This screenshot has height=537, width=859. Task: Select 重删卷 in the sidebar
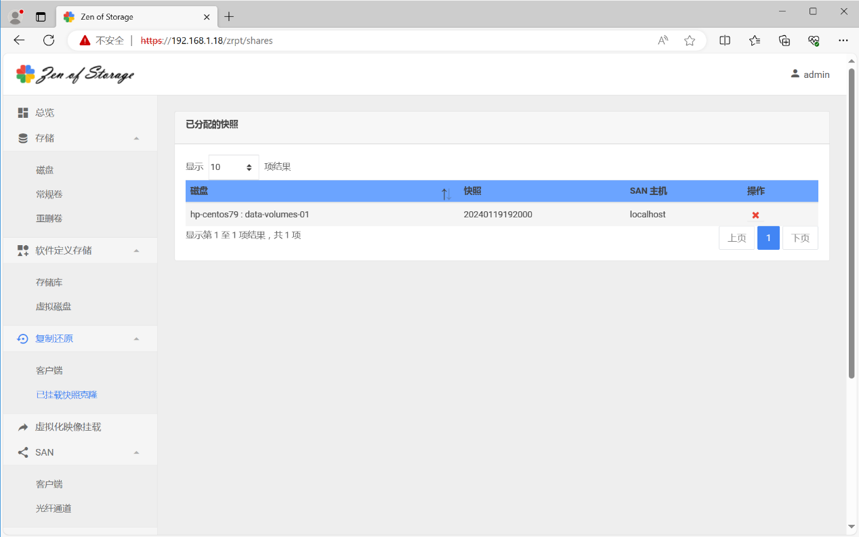49,219
